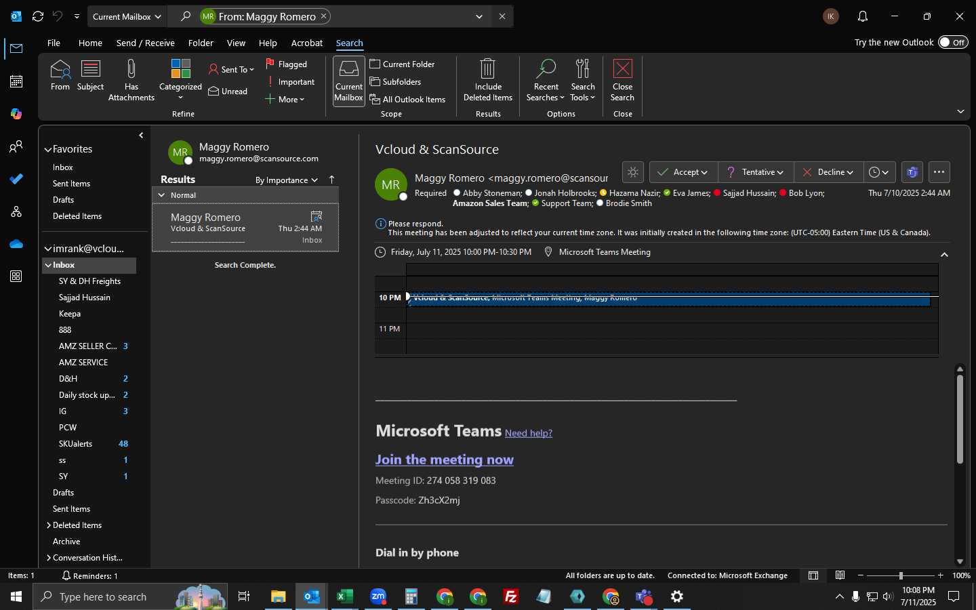Click the reading pane vertical scrollbar

960,419
